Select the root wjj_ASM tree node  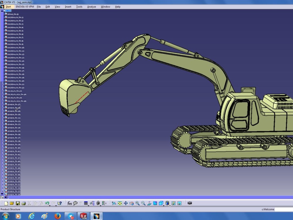click(8, 11)
